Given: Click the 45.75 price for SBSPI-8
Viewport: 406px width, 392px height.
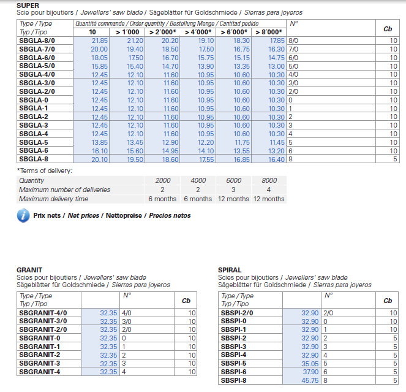Looking at the screenshot, I should point(310,380).
